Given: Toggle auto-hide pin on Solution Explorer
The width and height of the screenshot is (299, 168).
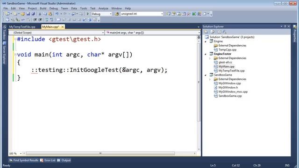Looking at the screenshot, I should pos(285,27).
